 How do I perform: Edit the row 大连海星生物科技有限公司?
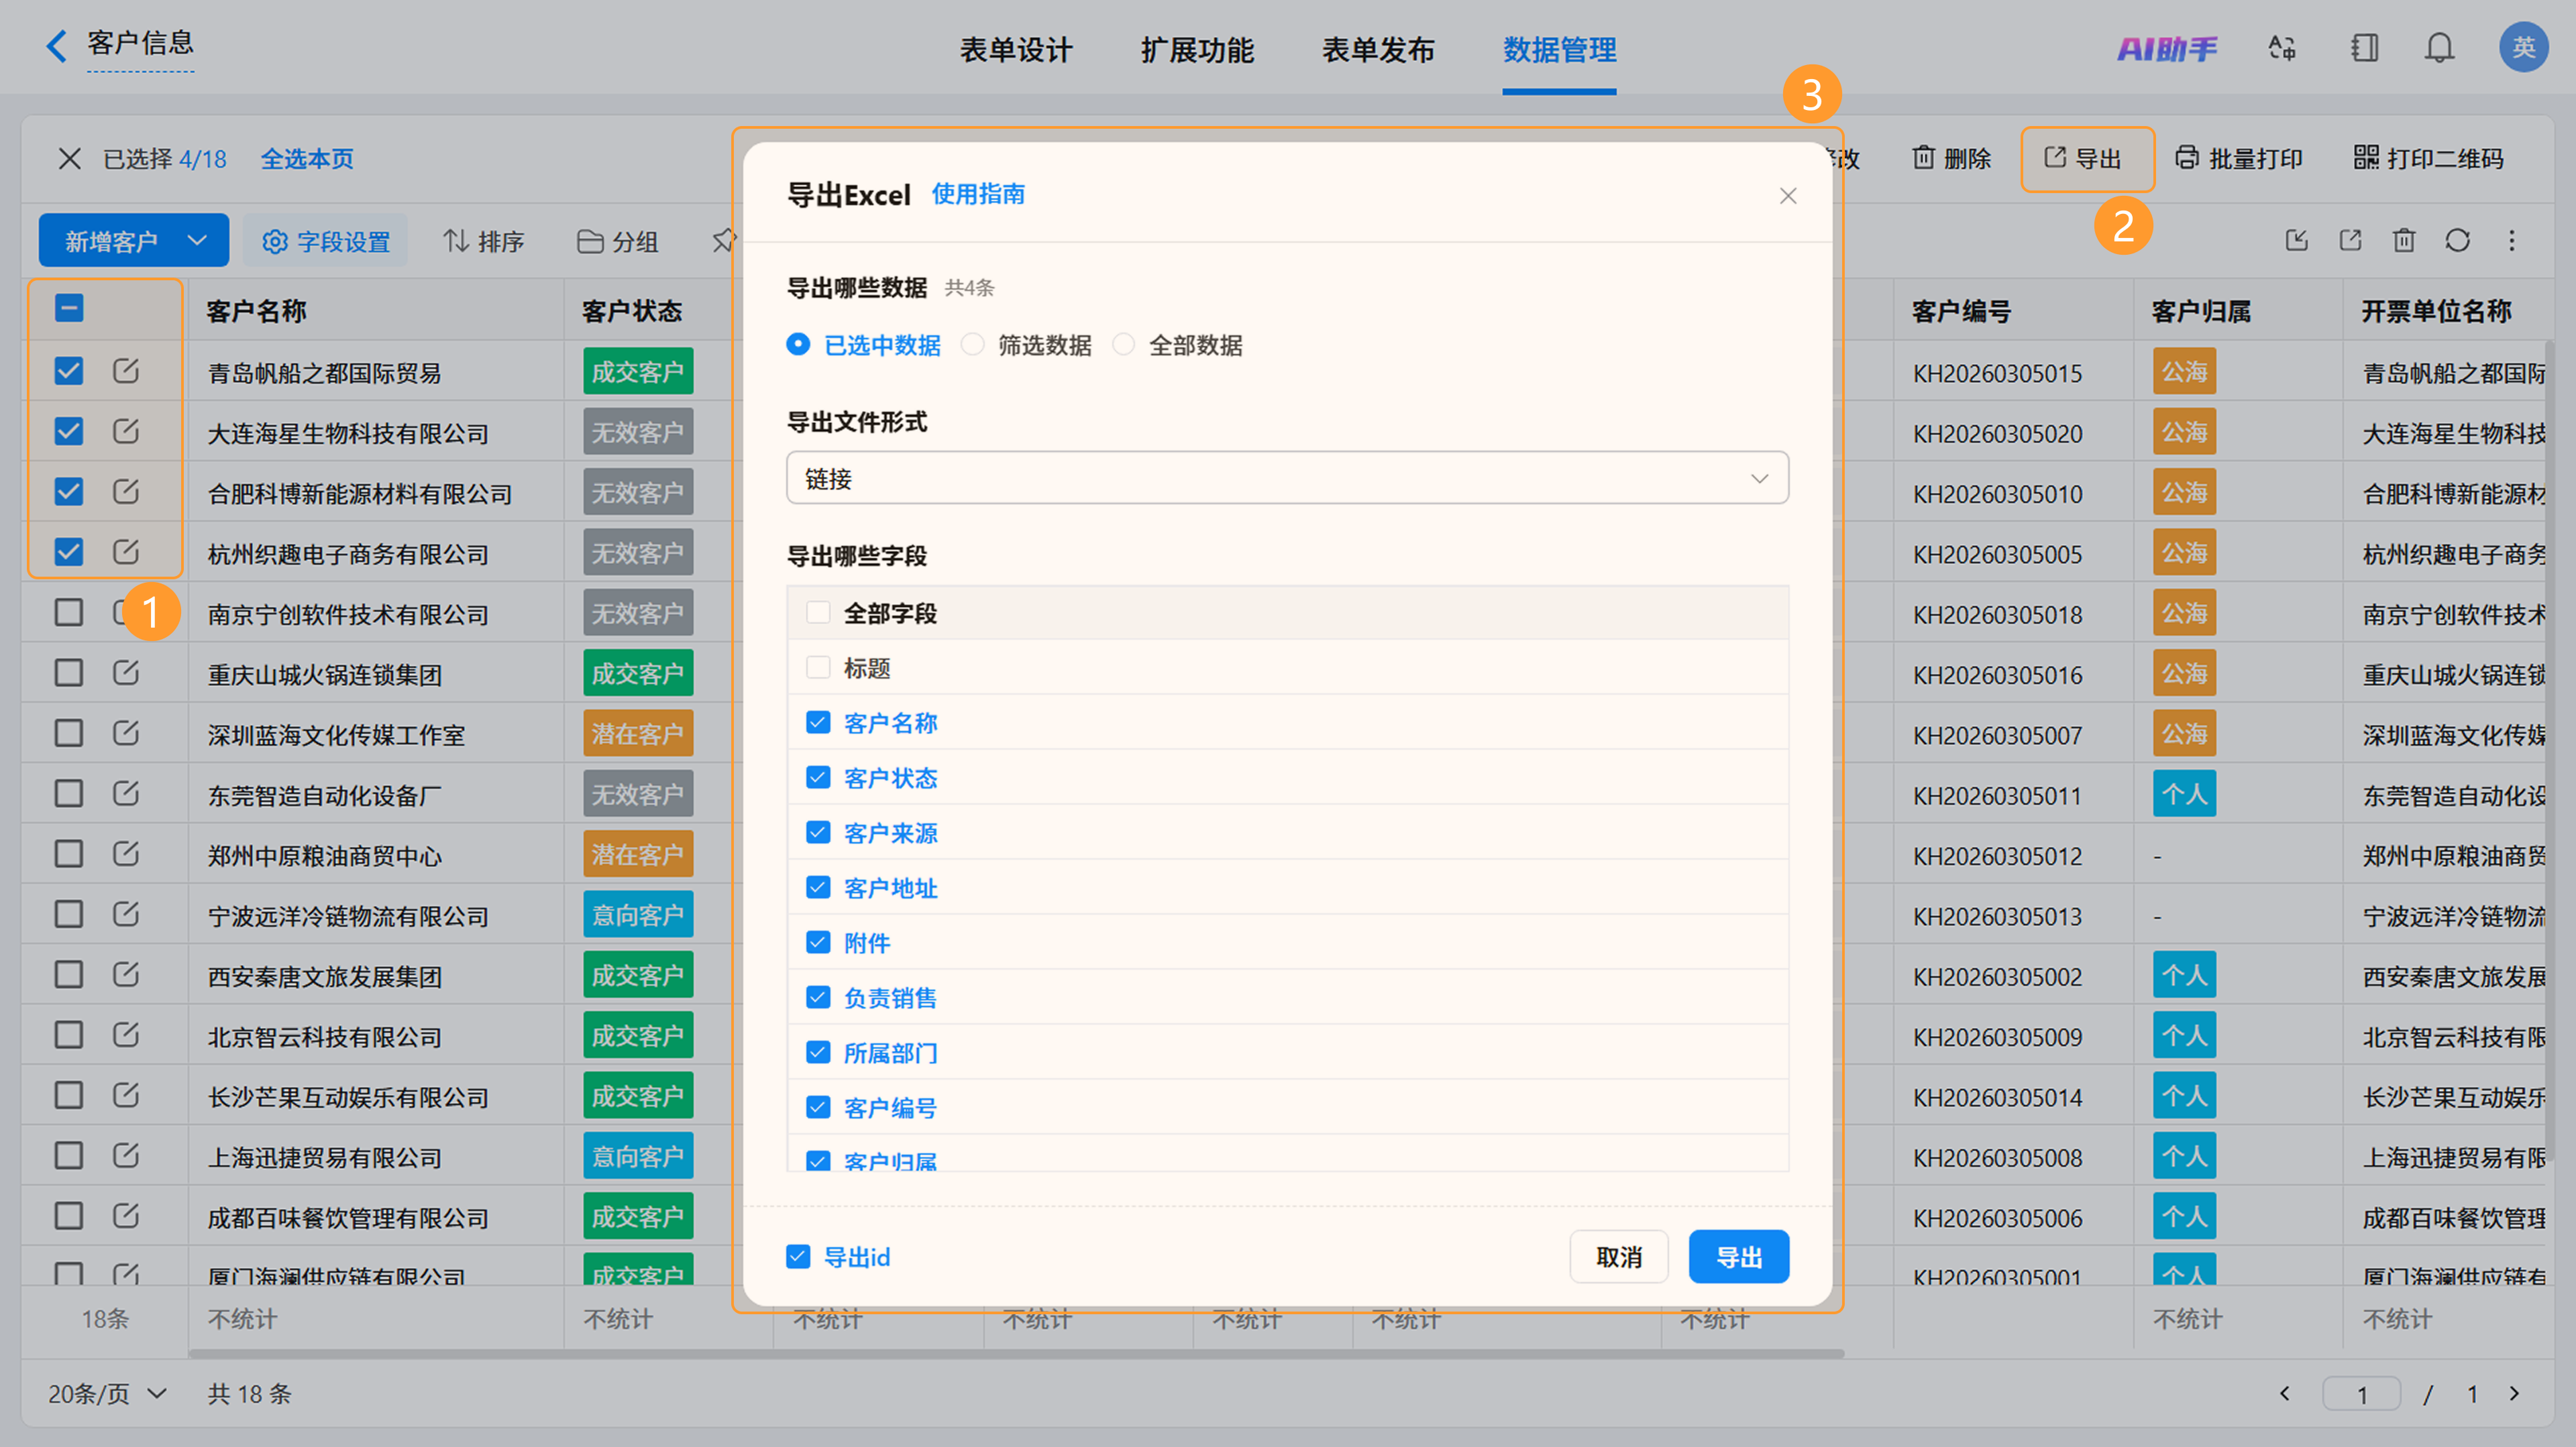[125, 430]
